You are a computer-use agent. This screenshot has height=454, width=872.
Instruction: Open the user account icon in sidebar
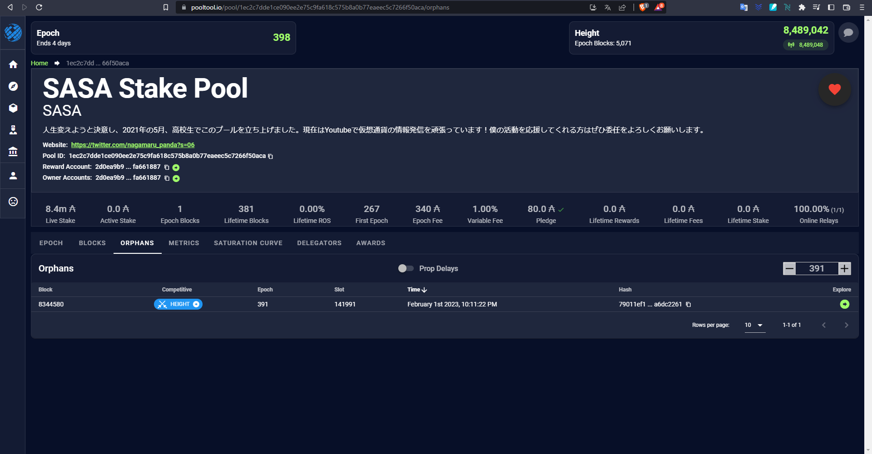click(13, 176)
